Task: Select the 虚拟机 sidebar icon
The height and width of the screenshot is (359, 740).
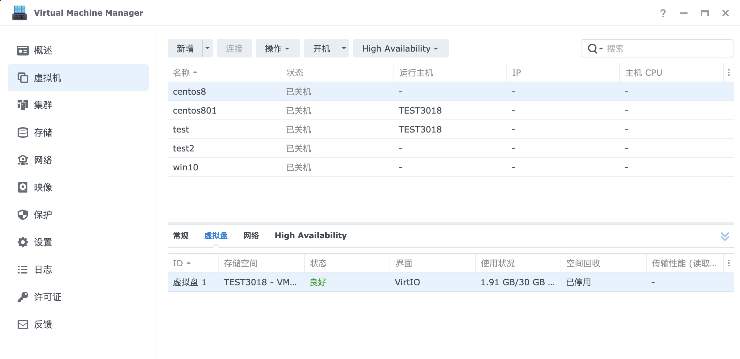Action: (23, 78)
